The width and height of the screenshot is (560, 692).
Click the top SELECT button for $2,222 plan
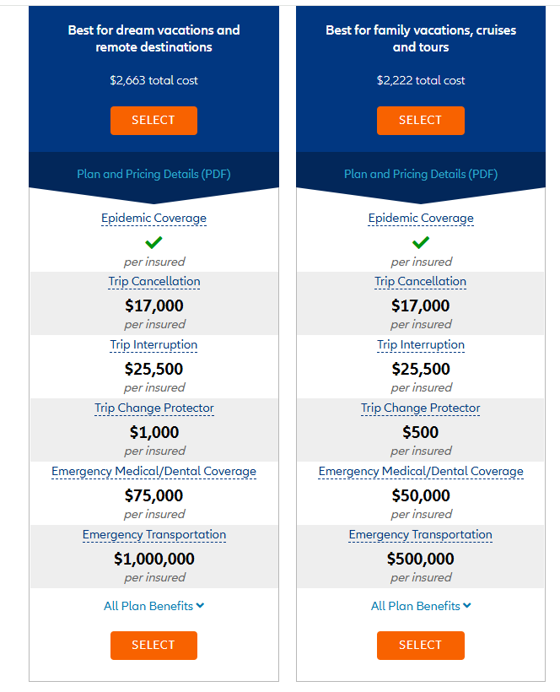point(420,121)
